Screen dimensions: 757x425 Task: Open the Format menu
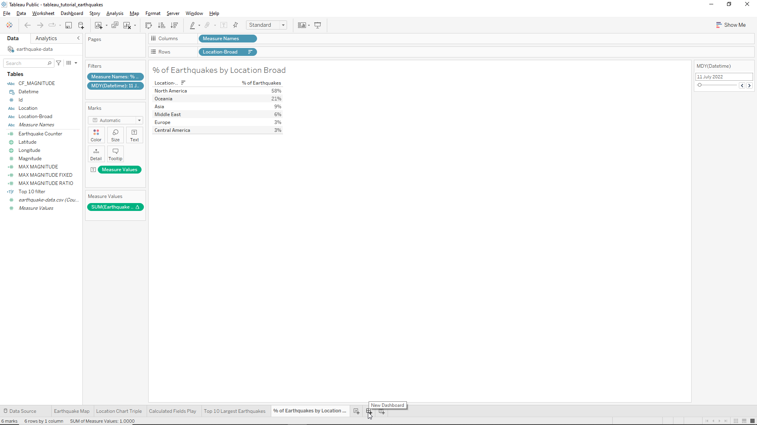(x=153, y=13)
